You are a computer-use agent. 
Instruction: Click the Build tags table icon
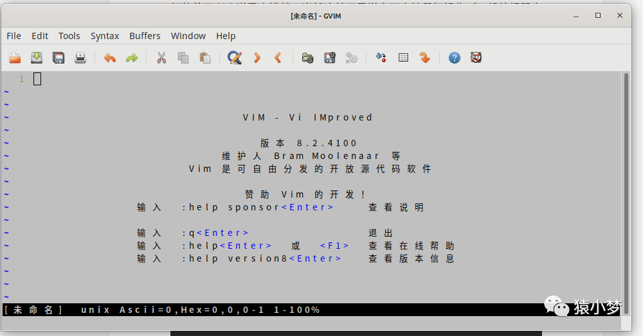click(x=403, y=58)
